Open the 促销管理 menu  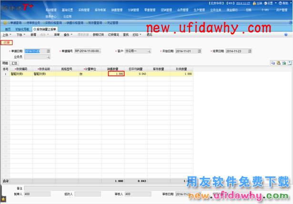(166, 10)
